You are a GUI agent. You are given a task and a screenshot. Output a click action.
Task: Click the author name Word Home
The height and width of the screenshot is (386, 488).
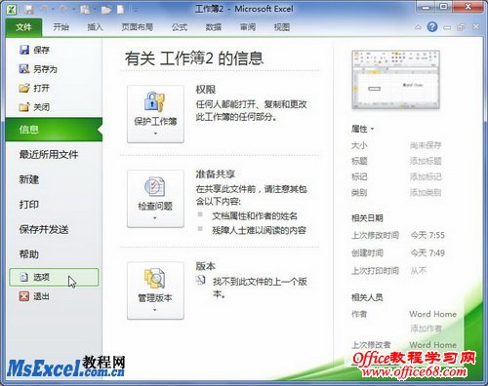432,314
